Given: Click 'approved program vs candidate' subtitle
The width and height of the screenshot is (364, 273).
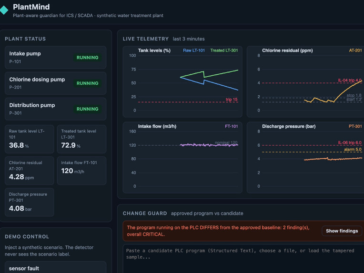Looking at the screenshot, I should [207, 213].
